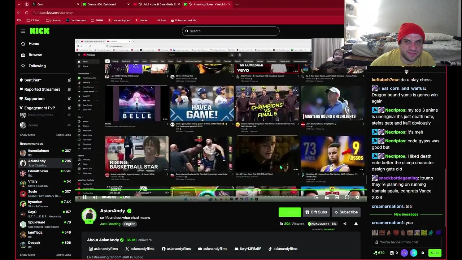
Task: Open a new browser tab
Action: pyautogui.click(x=237, y=4)
